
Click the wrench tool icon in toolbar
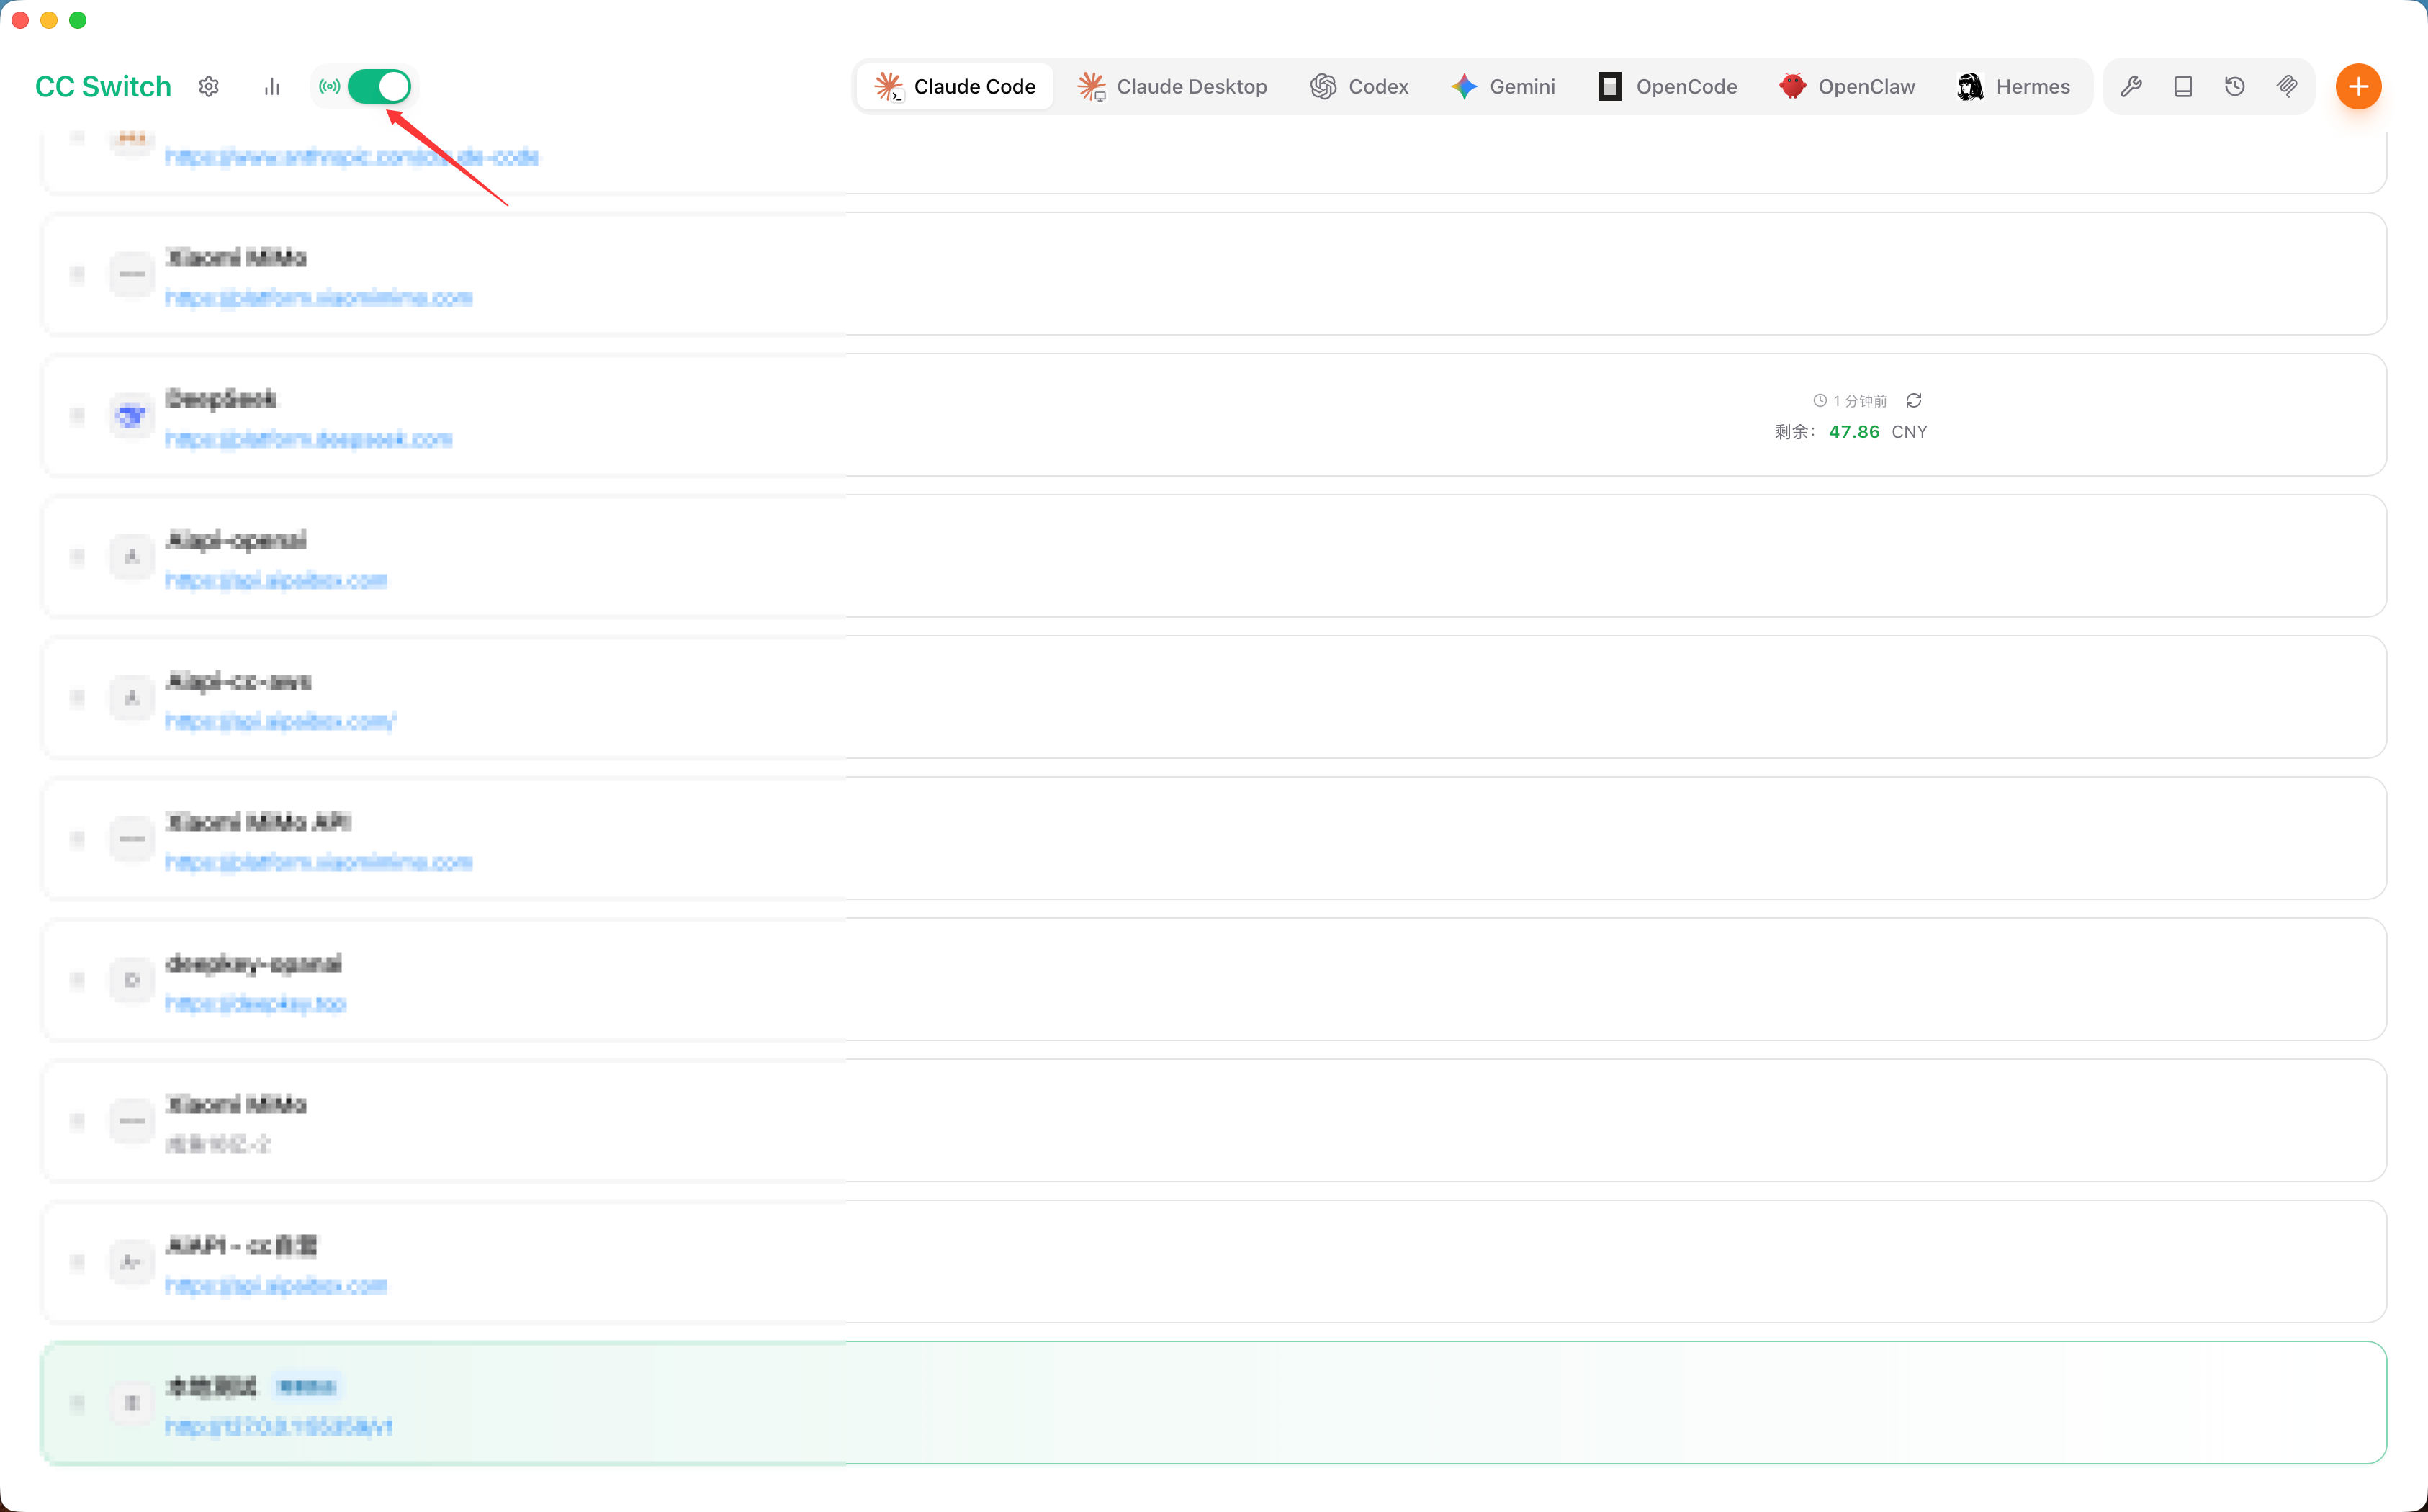[x=2131, y=87]
